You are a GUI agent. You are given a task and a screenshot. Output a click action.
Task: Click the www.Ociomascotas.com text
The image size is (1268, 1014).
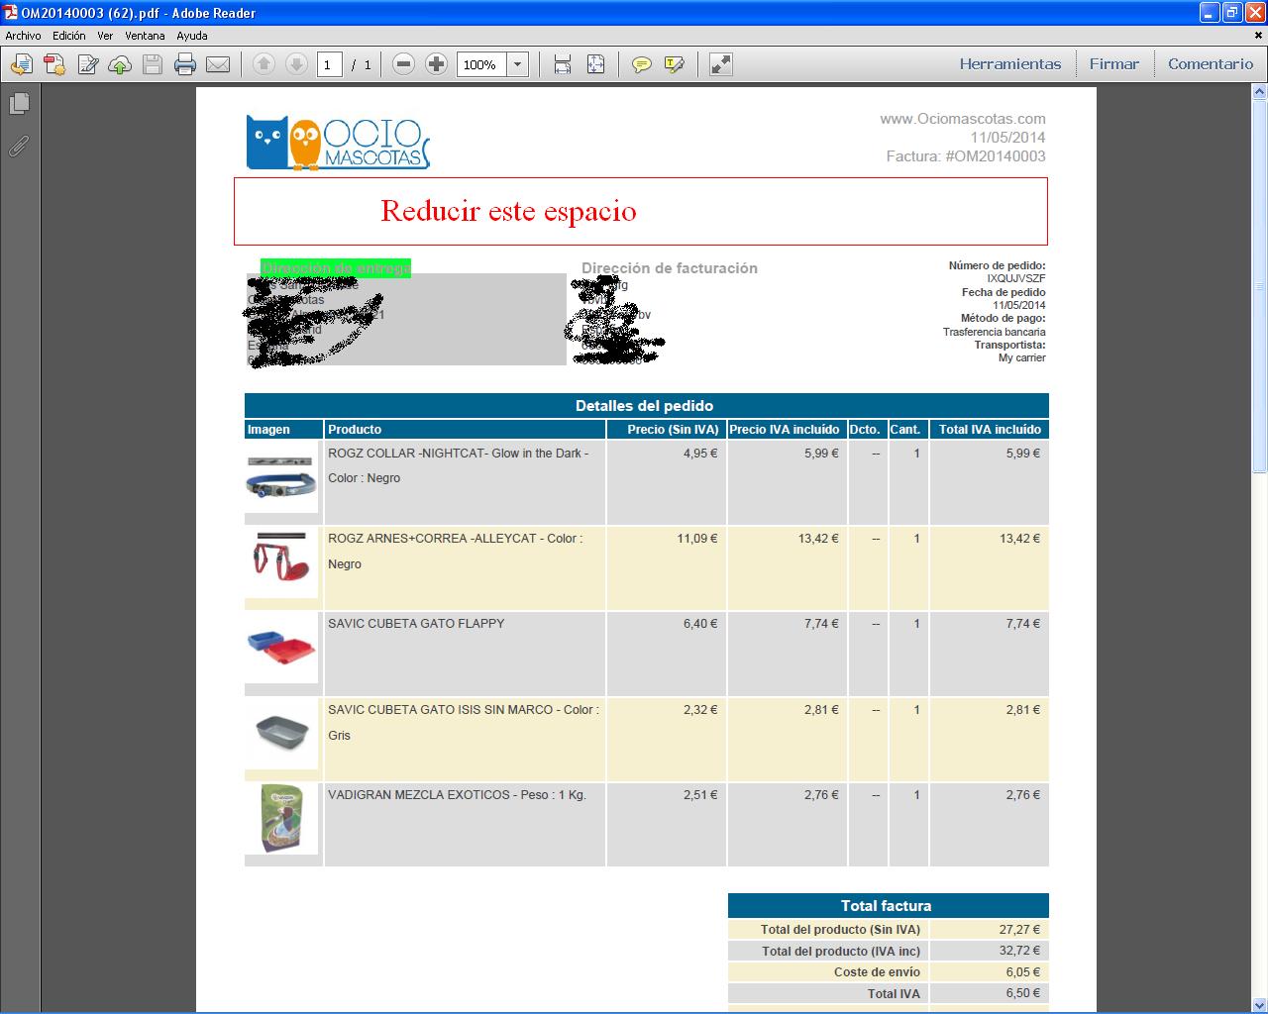tap(963, 119)
